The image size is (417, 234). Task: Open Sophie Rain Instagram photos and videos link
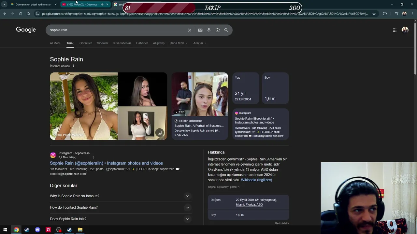click(x=106, y=163)
